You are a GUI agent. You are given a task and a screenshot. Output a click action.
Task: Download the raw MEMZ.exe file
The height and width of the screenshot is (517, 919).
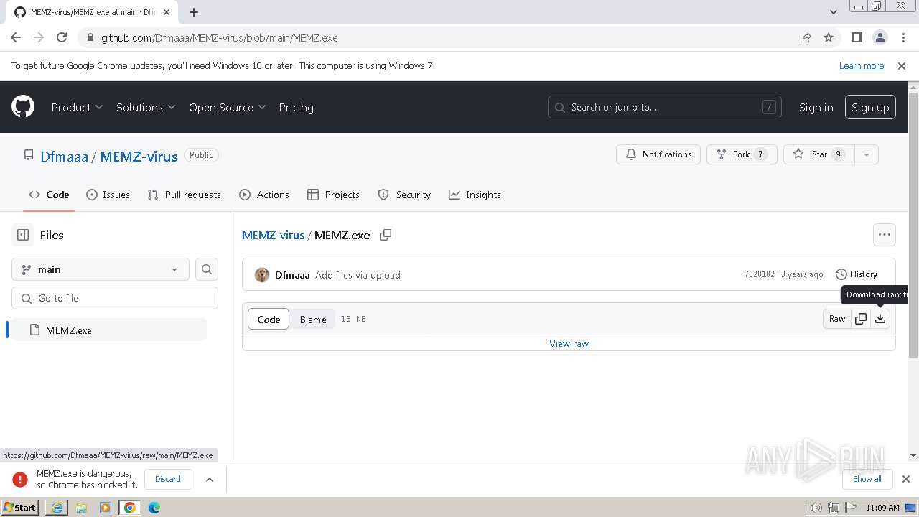pos(880,319)
